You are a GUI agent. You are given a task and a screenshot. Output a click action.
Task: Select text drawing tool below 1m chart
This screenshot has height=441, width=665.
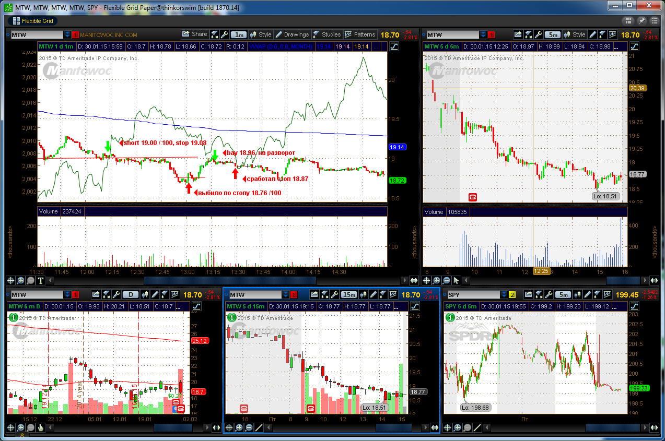click(x=40, y=280)
